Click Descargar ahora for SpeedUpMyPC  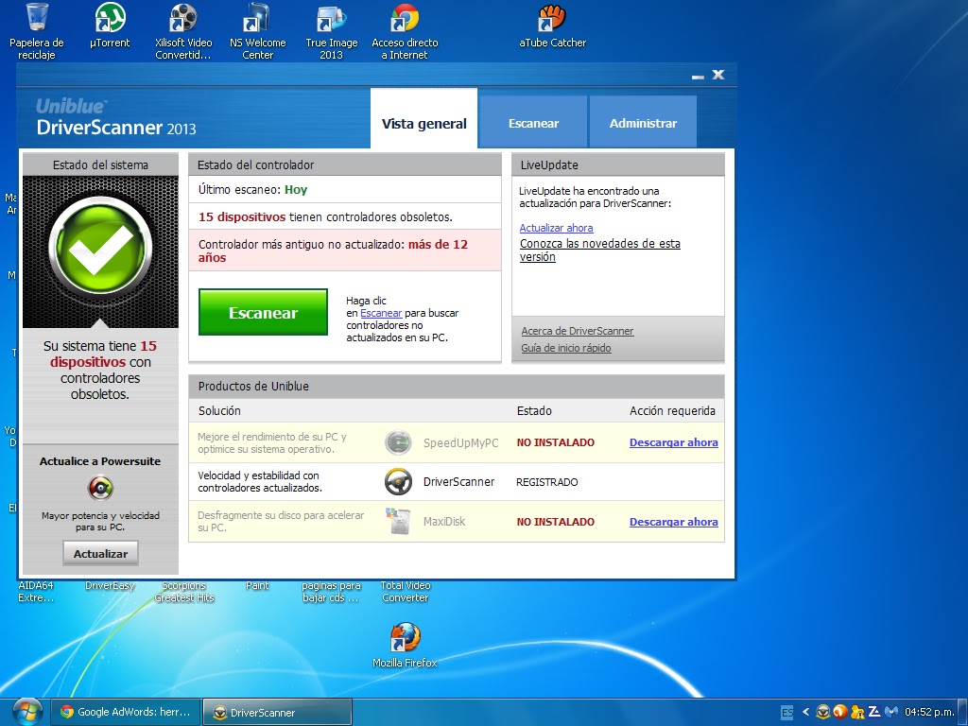pos(673,442)
